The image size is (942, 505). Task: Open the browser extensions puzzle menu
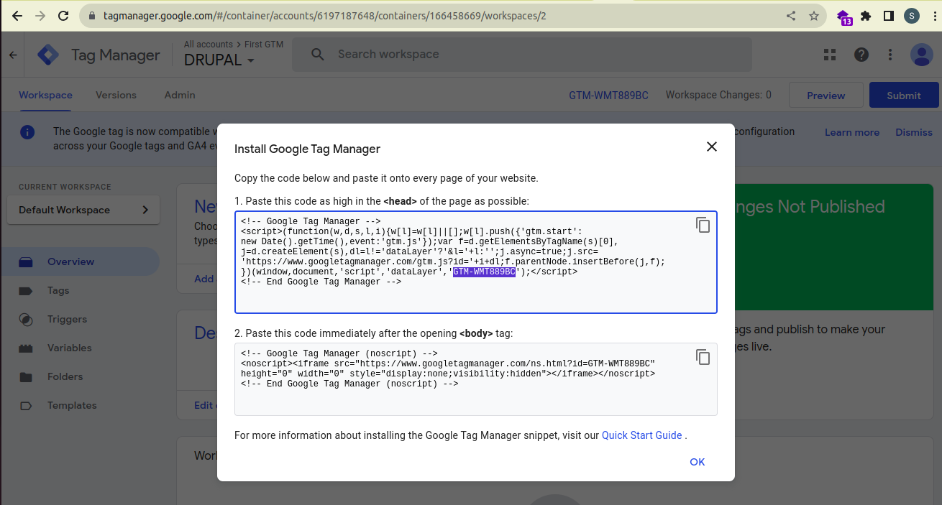click(866, 15)
